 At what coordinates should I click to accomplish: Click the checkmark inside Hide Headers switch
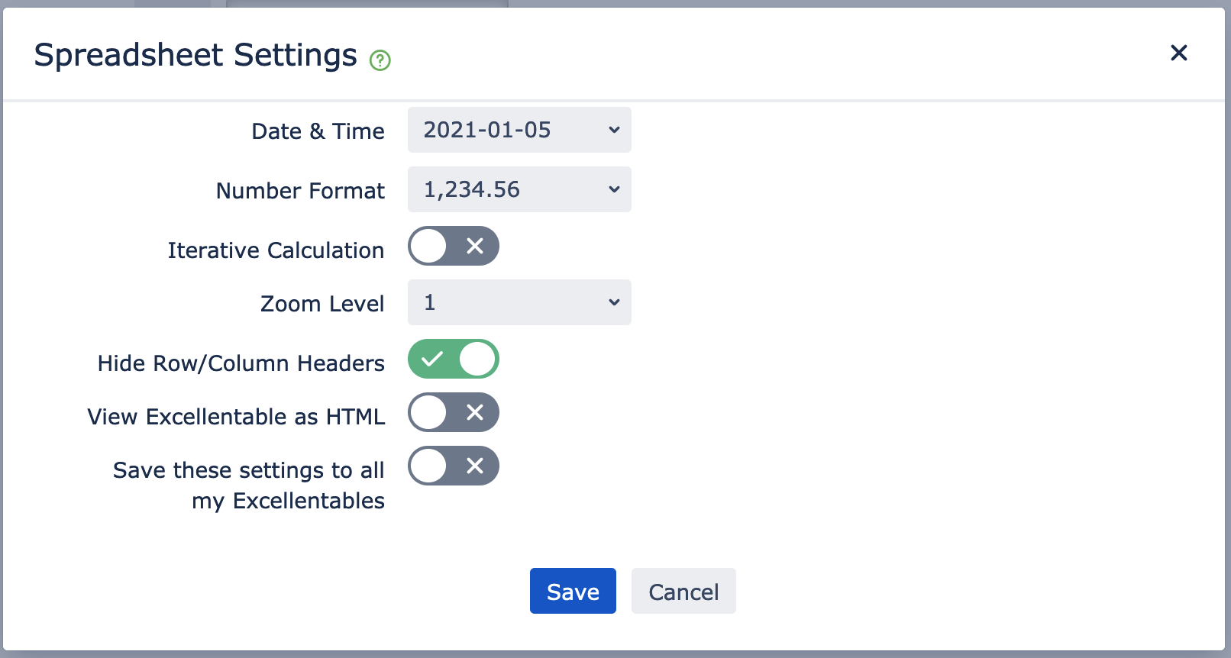432,359
